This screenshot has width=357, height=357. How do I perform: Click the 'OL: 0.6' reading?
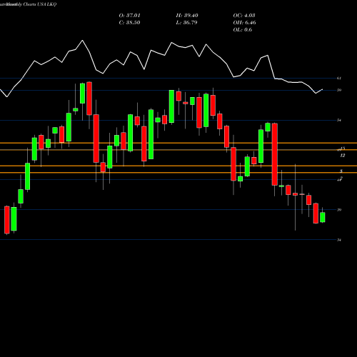pos(243,30)
